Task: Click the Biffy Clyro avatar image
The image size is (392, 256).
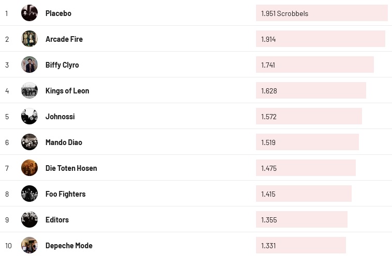Action: click(x=29, y=65)
